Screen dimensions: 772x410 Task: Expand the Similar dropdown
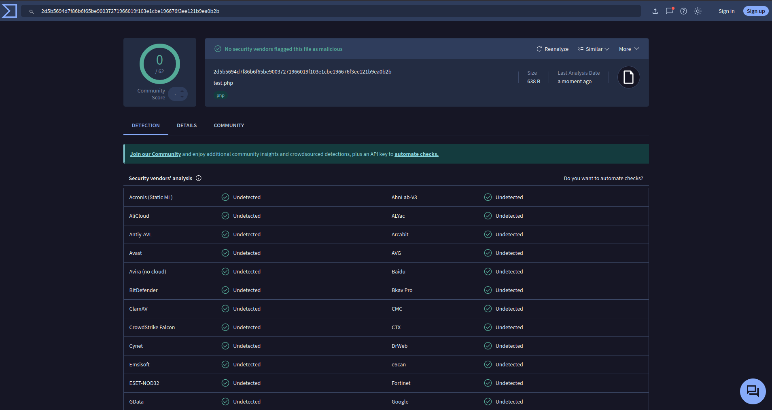click(594, 49)
